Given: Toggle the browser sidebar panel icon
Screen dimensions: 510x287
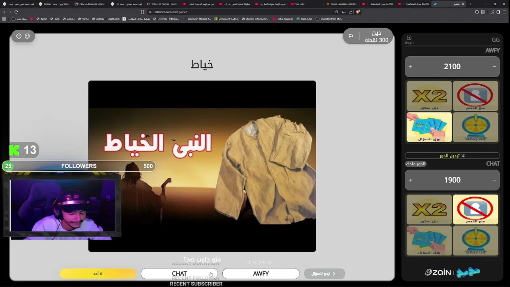Looking at the screenshot, I should pyautogui.click(x=498, y=12).
